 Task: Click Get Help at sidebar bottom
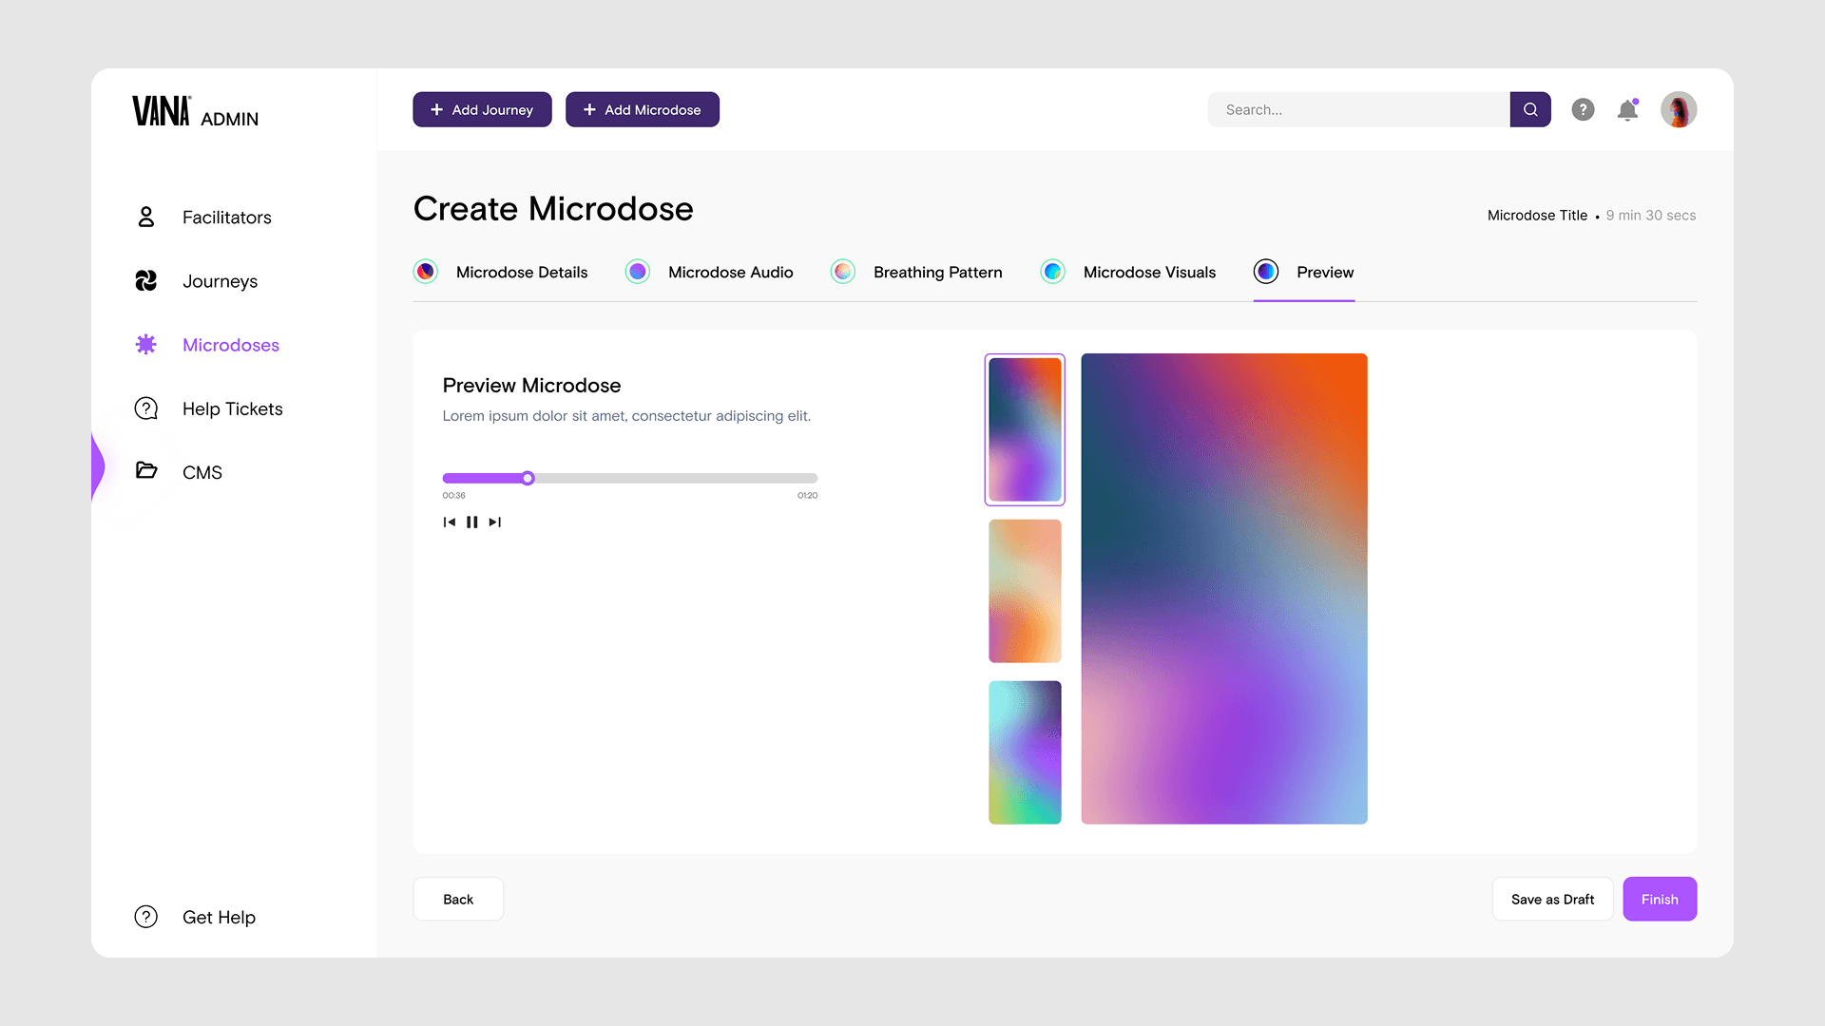pyautogui.click(x=219, y=917)
